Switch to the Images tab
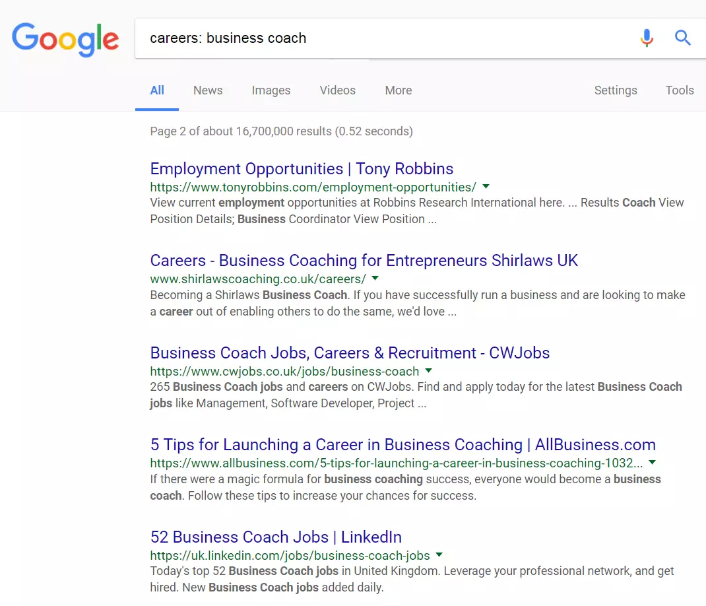 271,90
